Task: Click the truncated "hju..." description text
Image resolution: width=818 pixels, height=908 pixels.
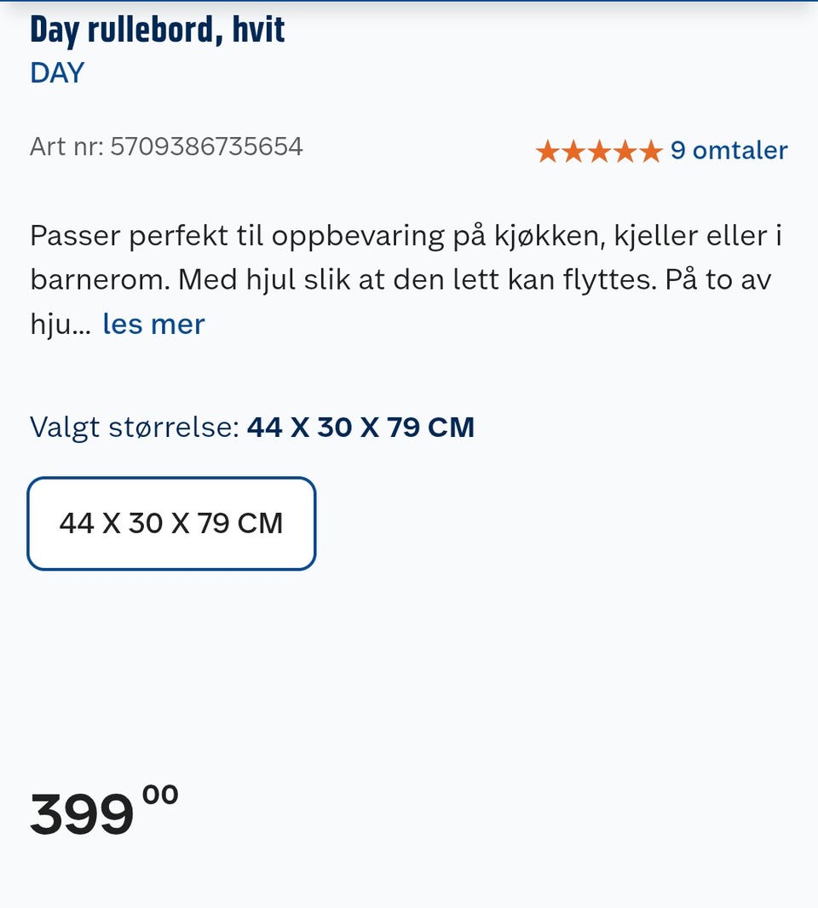Action: (x=60, y=325)
